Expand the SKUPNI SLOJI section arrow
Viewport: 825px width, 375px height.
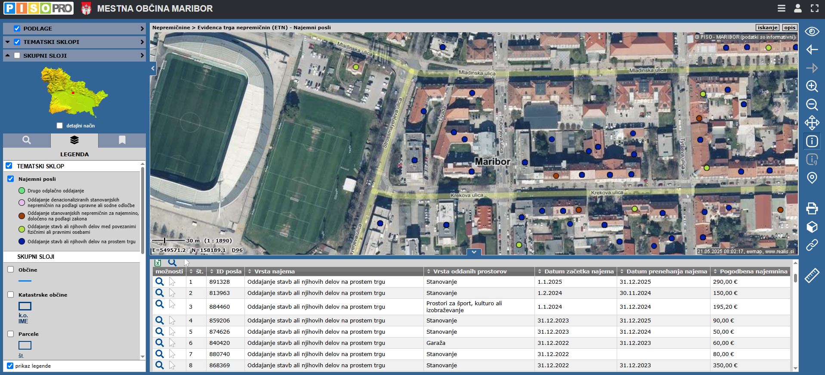[x=142, y=56]
